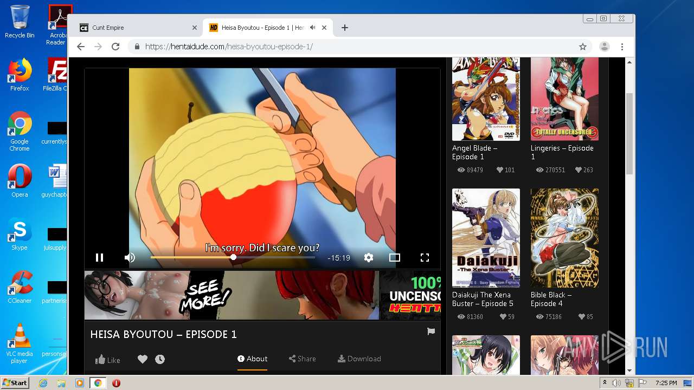Click the page scrollbar down arrow
The width and height of the screenshot is (694, 390).
629,370
